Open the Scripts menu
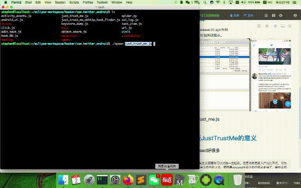Screen dimensions: 301x188 [74, 2]
